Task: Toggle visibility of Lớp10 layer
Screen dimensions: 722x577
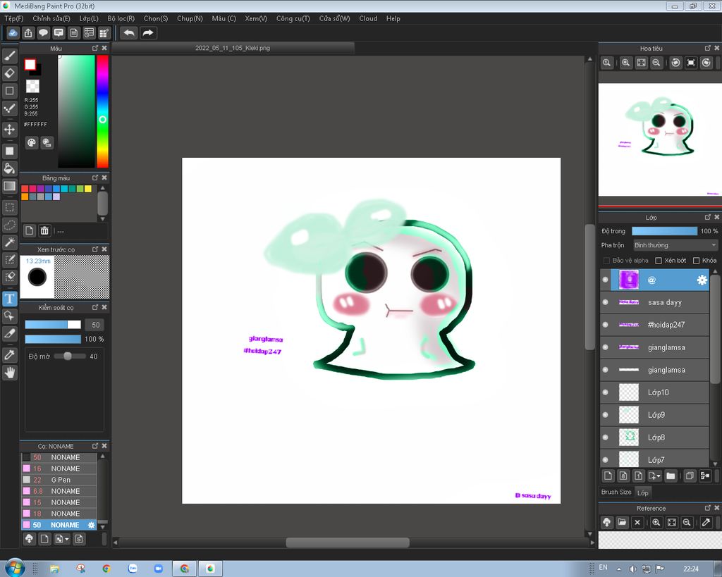Action: [606, 392]
